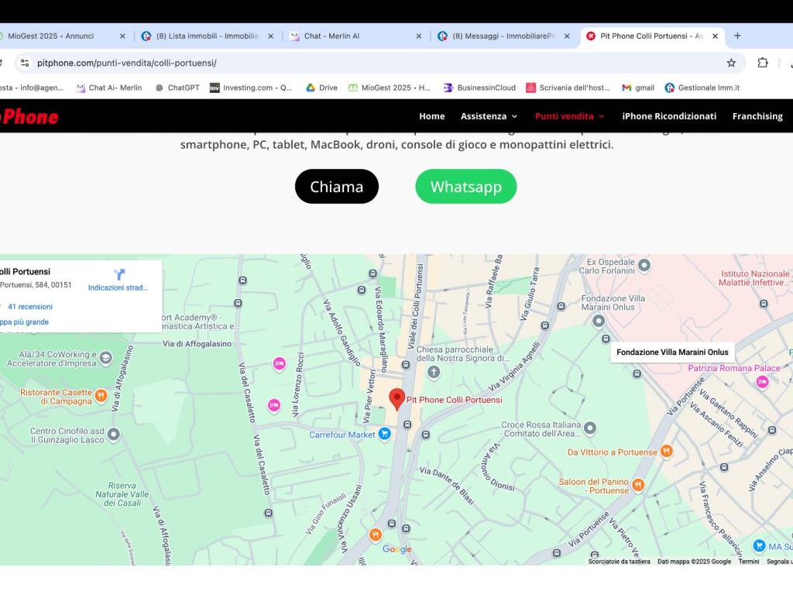Close the Pit Phone Colli Portuensi tab

point(715,36)
